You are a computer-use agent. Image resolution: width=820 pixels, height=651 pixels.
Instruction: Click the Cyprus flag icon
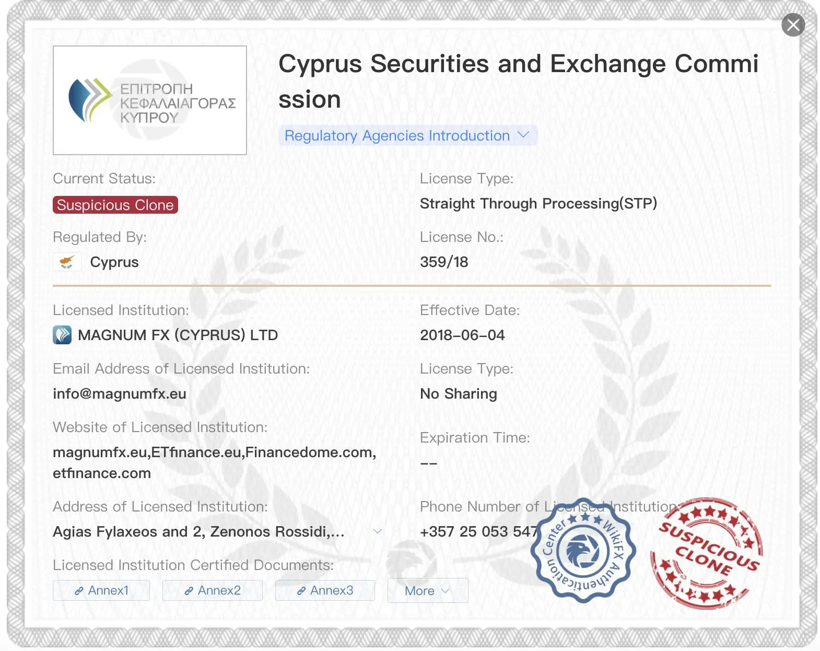click(67, 262)
